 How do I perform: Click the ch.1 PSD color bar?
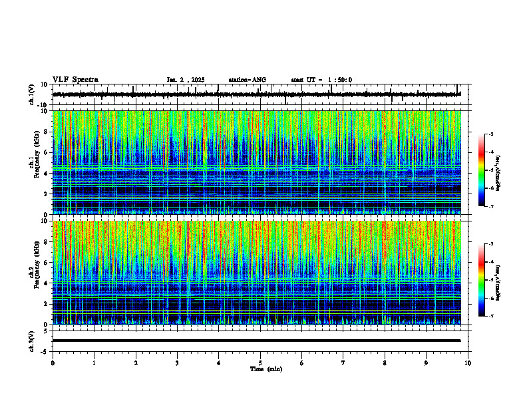(482, 170)
